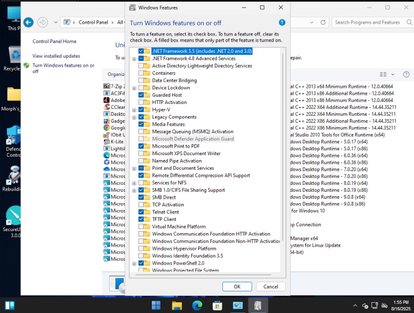Uncheck .NET Framework 3.5 checkbox

coord(141,51)
